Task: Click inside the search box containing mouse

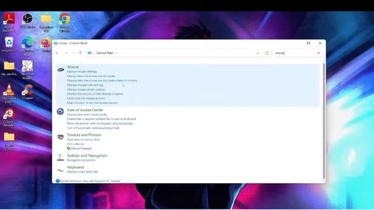Action: coord(295,53)
